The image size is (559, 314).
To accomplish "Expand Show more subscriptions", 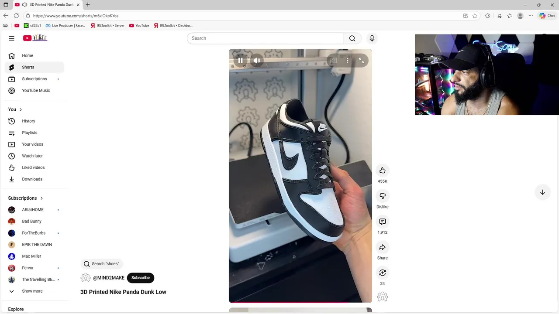I will (x=35, y=291).
